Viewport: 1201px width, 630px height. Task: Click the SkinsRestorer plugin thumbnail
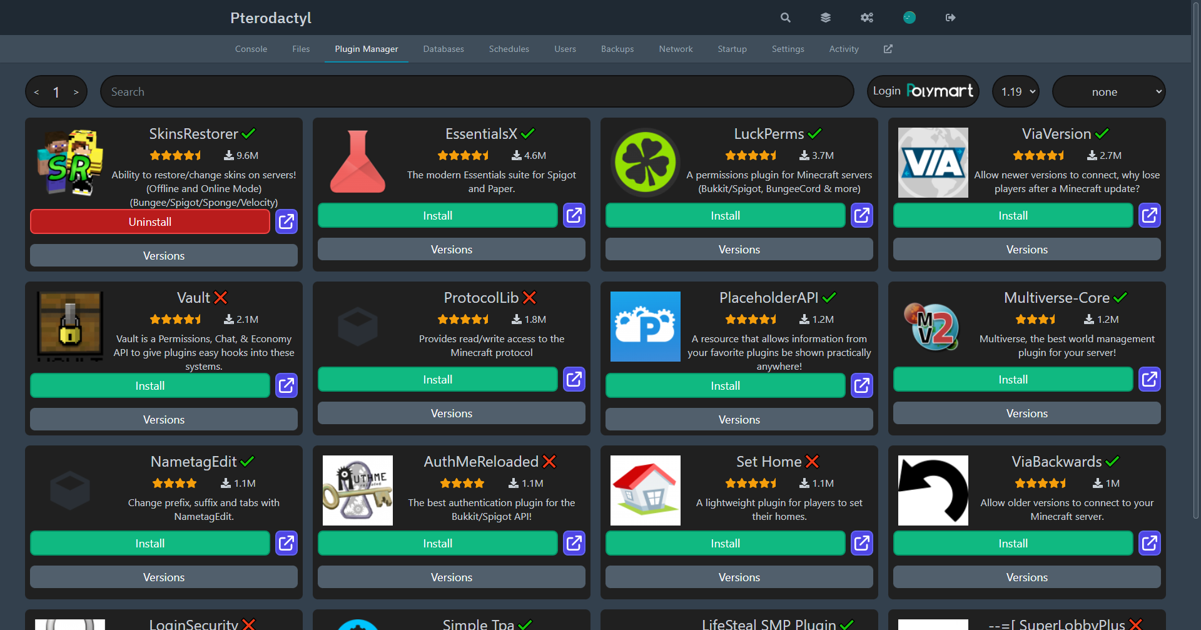69,163
